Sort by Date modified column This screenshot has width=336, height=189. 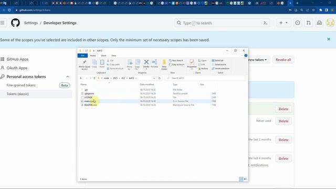click(147, 85)
